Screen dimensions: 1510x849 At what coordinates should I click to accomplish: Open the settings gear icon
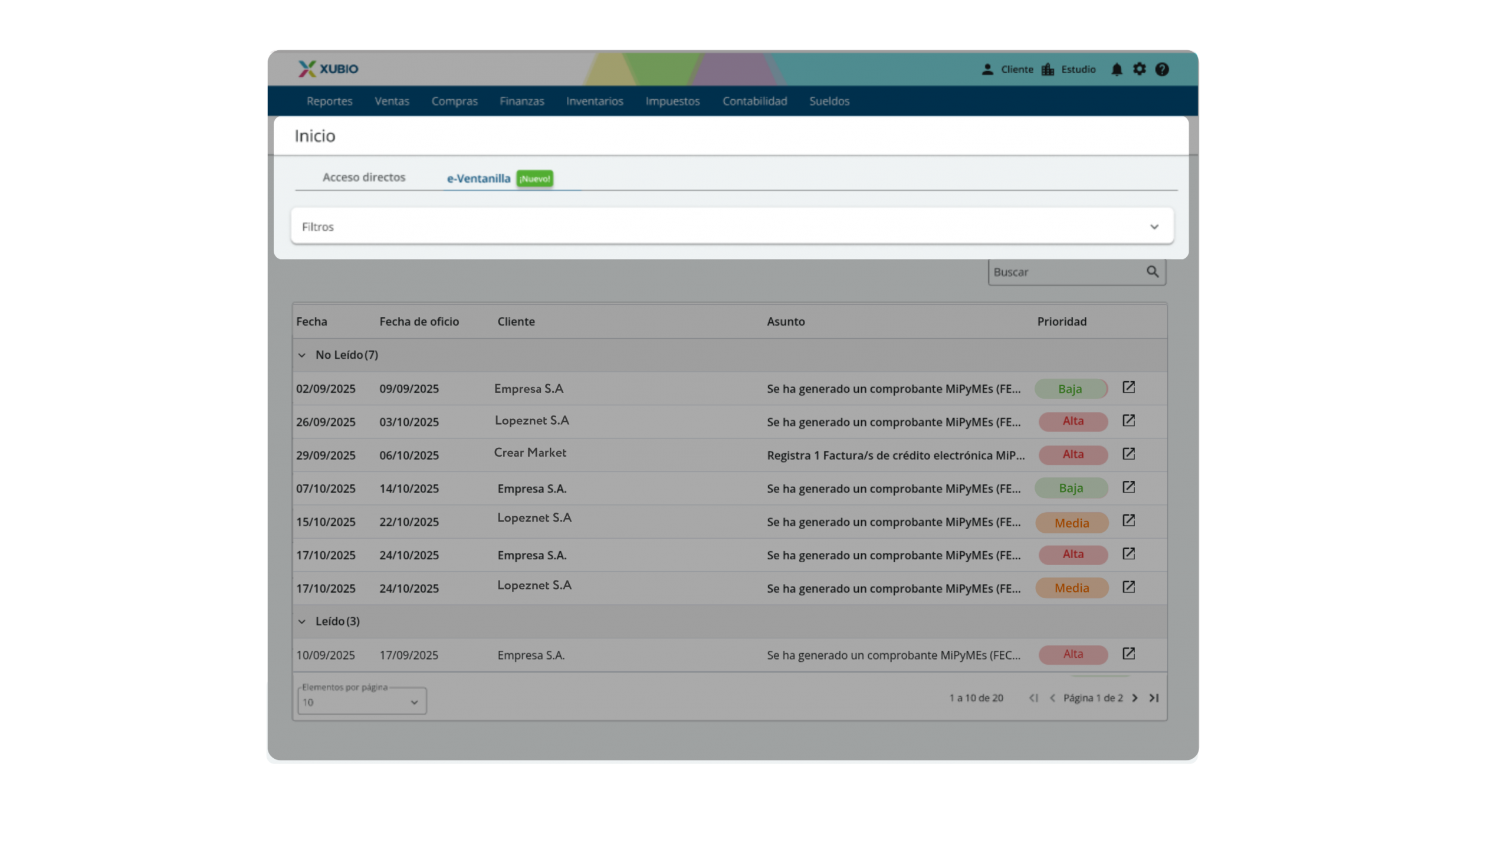tap(1139, 69)
